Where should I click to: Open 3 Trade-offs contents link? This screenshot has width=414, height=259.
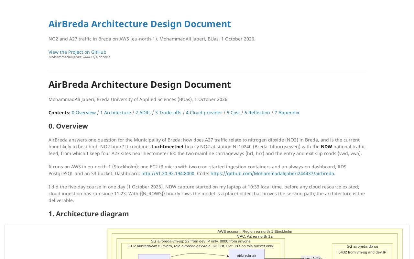(x=168, y=113)
